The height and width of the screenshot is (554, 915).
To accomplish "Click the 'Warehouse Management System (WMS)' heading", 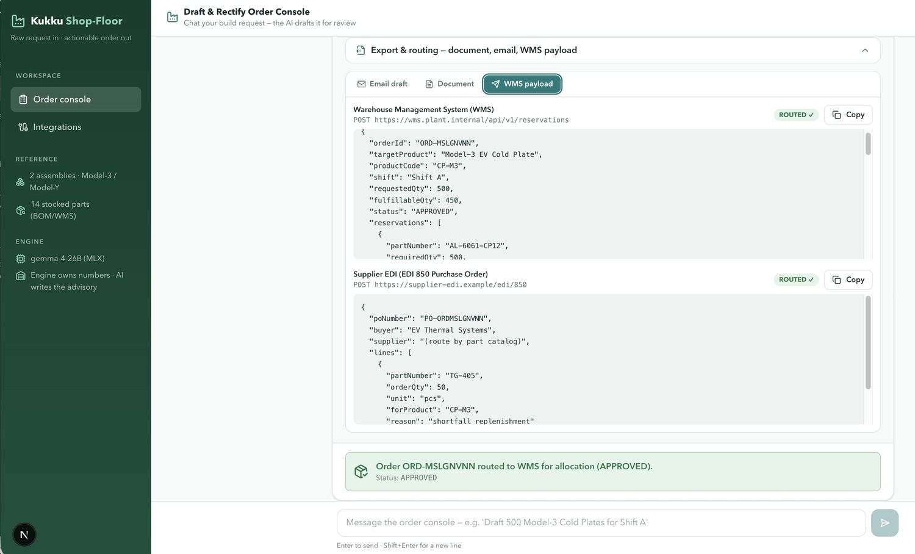I will tap(423, 110).
